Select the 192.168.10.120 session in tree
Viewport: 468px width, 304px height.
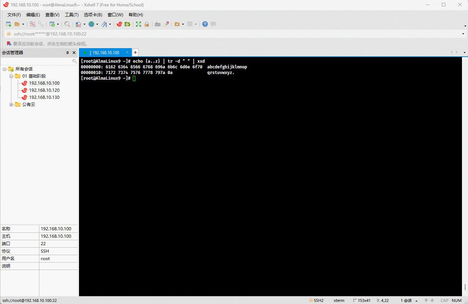pyautogui.click(x=44, y=90)
